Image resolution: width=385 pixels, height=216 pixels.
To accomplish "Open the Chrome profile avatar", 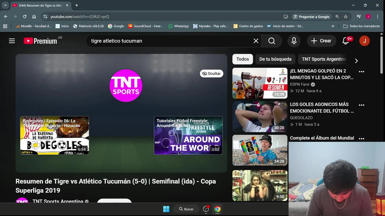I will click(x=368, y=16).
